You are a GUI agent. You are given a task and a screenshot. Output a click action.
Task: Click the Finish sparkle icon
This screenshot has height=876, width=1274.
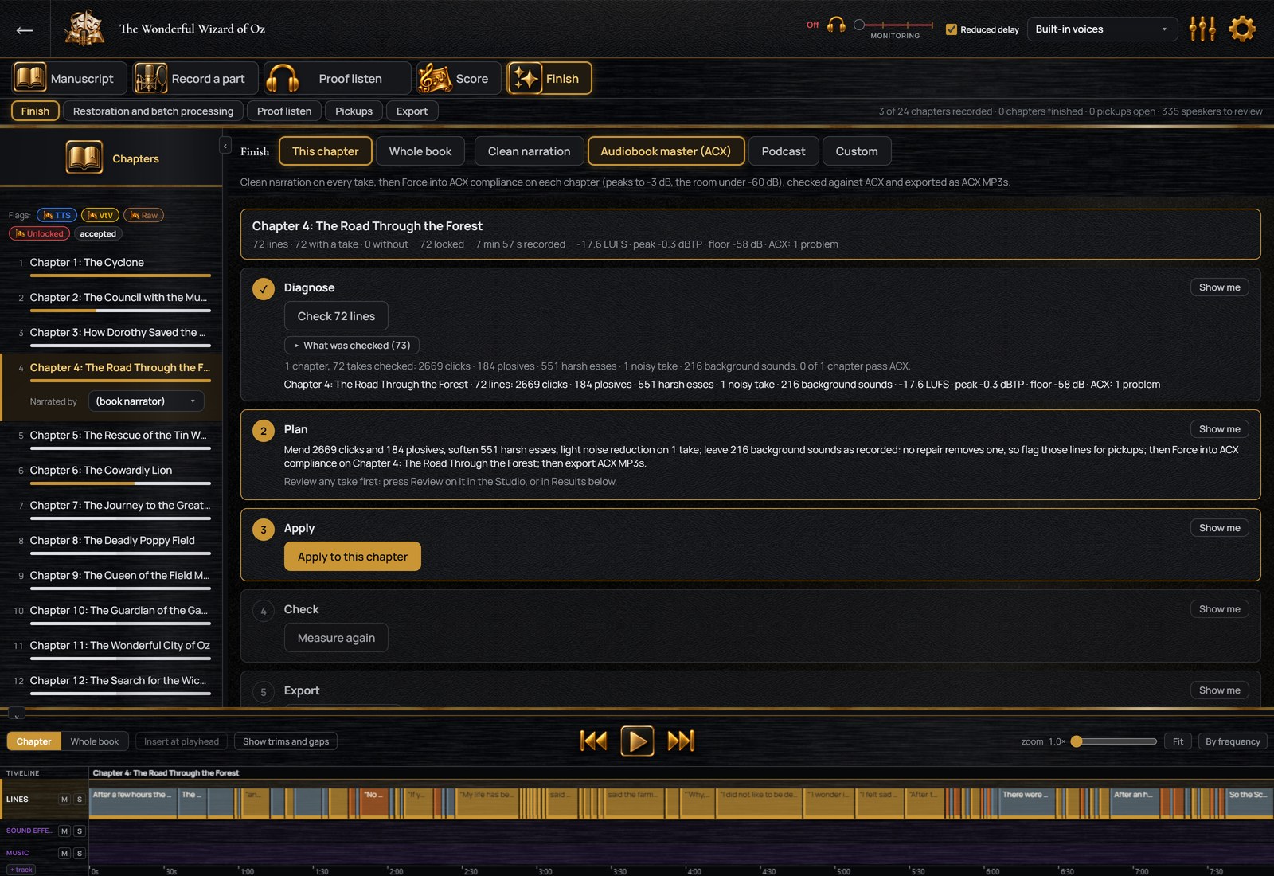(x=525, y=78)
